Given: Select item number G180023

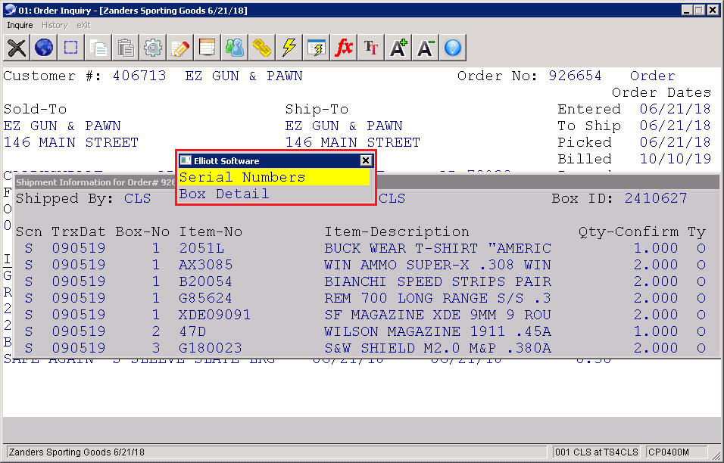Looking at the screenshot, I should click(210, 348).
